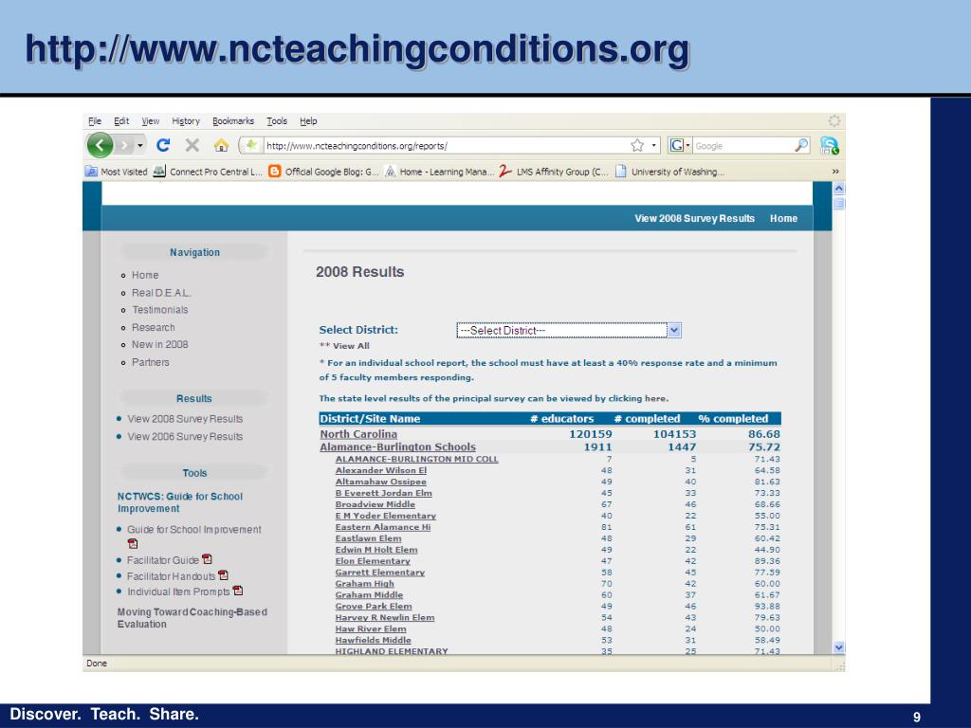Click New in 2008 sidebar link

(159, 344)
